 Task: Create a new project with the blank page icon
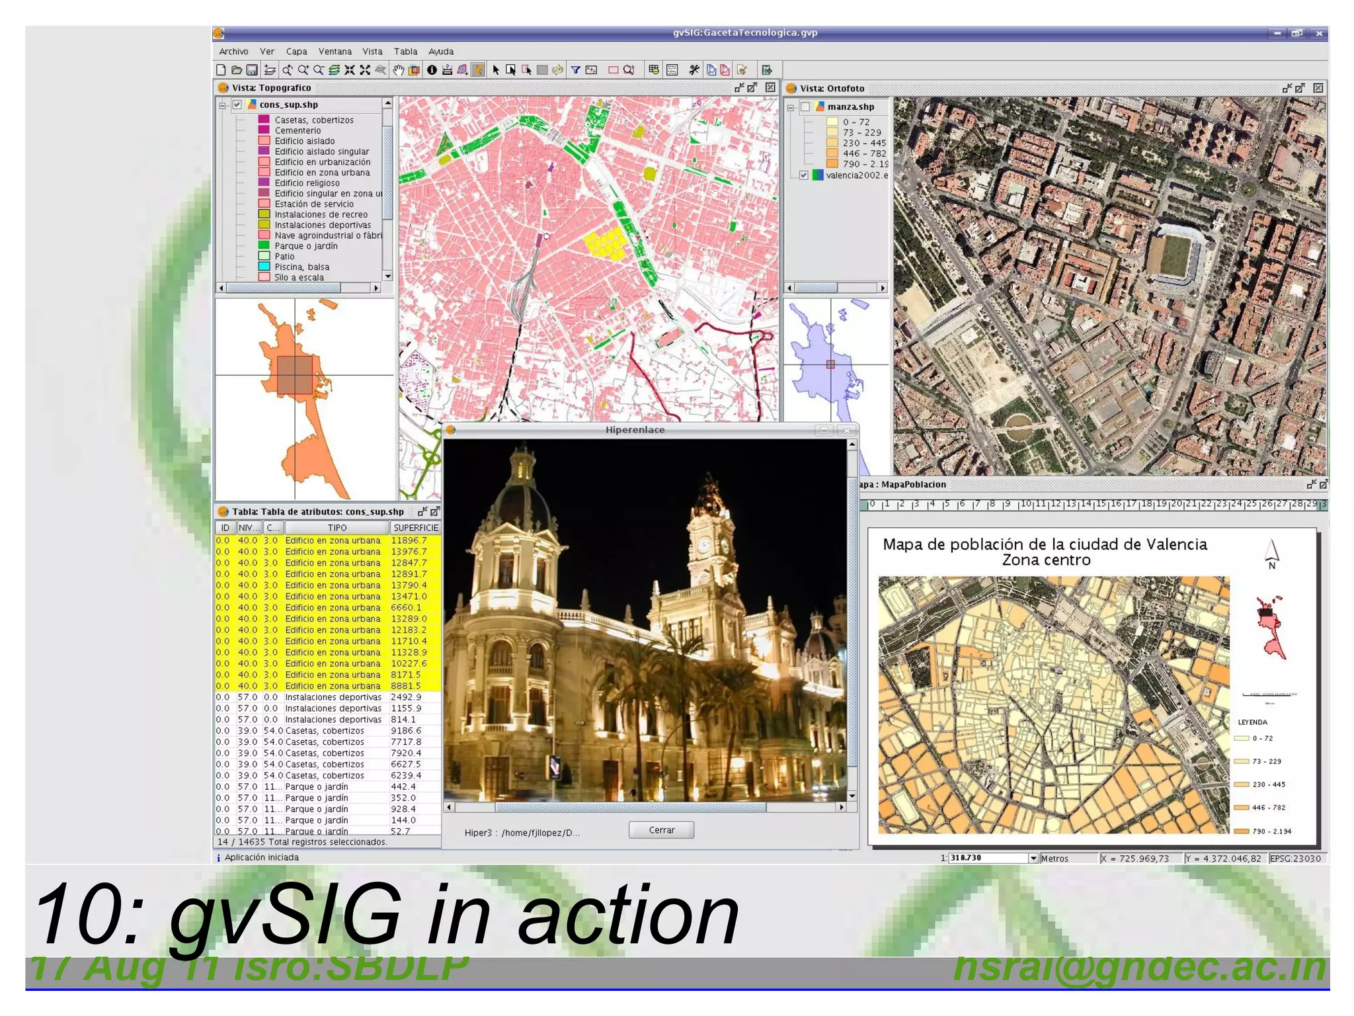coord(221,70)
